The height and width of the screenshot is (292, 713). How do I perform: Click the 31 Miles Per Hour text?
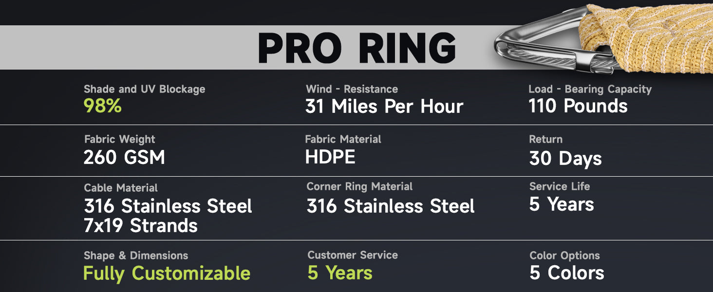384,107
